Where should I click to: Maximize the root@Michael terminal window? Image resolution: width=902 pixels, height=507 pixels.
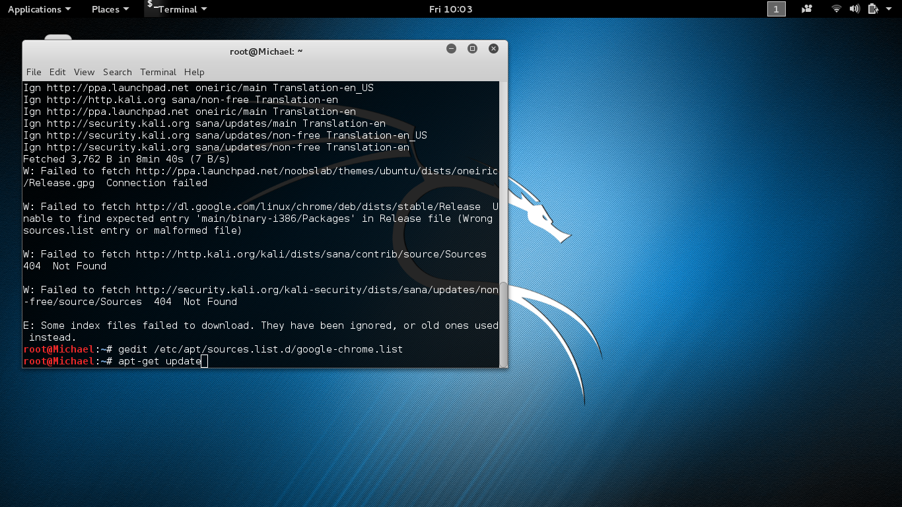click(x=472, y=49)
